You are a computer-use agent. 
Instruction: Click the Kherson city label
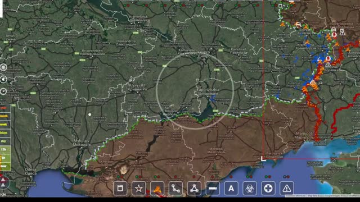[x=106, y=163]
